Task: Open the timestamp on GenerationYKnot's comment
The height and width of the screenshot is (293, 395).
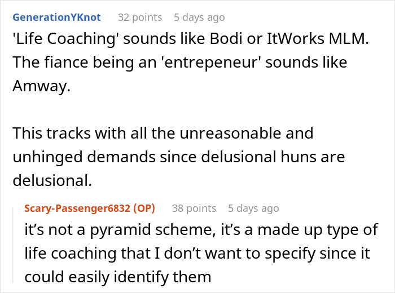Action: (x=199, y=17)
